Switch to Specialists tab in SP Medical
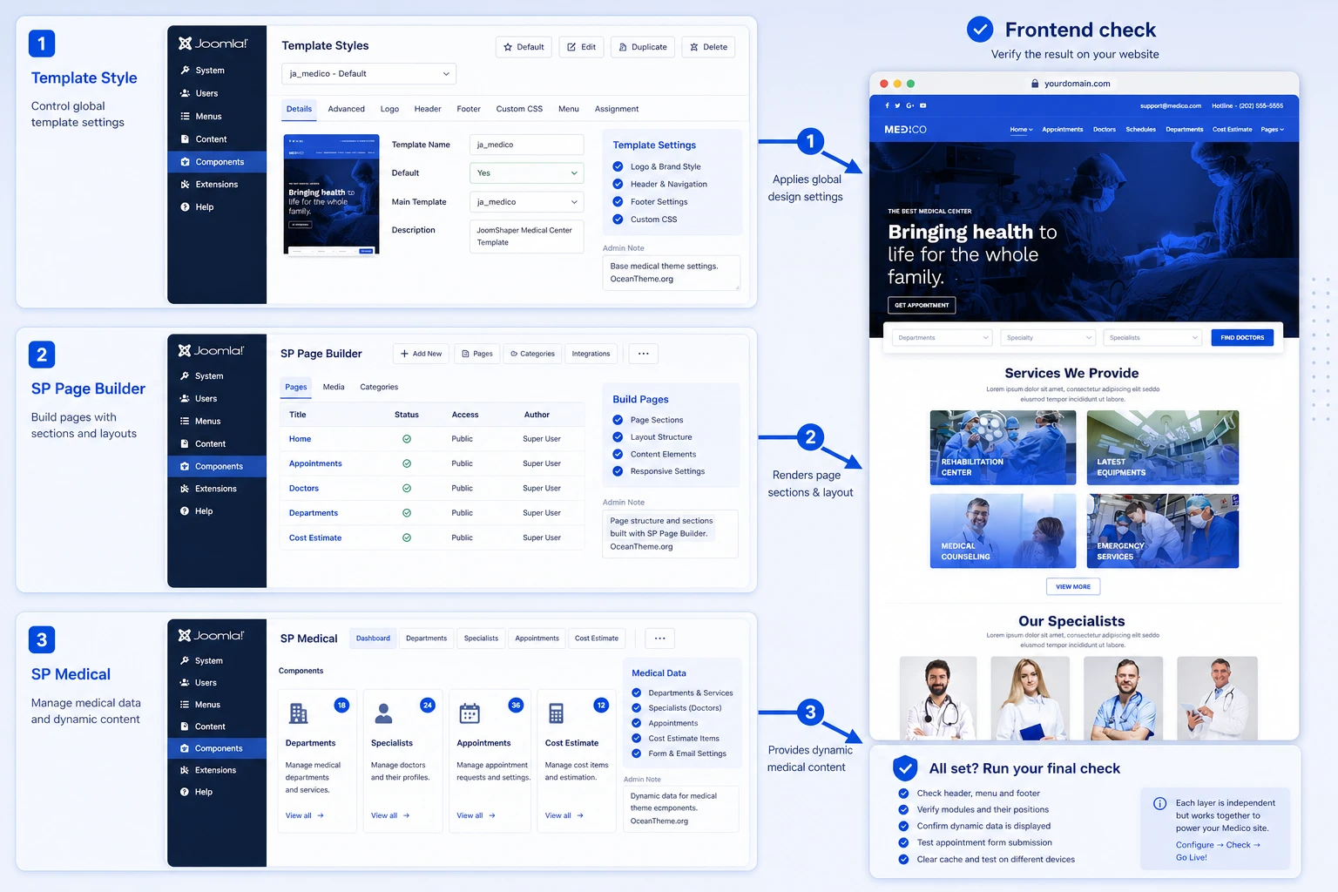The width and height of the screenshot is (1338, 892). [x=481, y=639]
